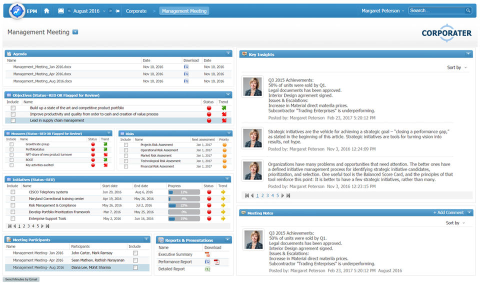The image size is (480, 283).
Task: Click the Corporater logo
Action: (446, 33)
